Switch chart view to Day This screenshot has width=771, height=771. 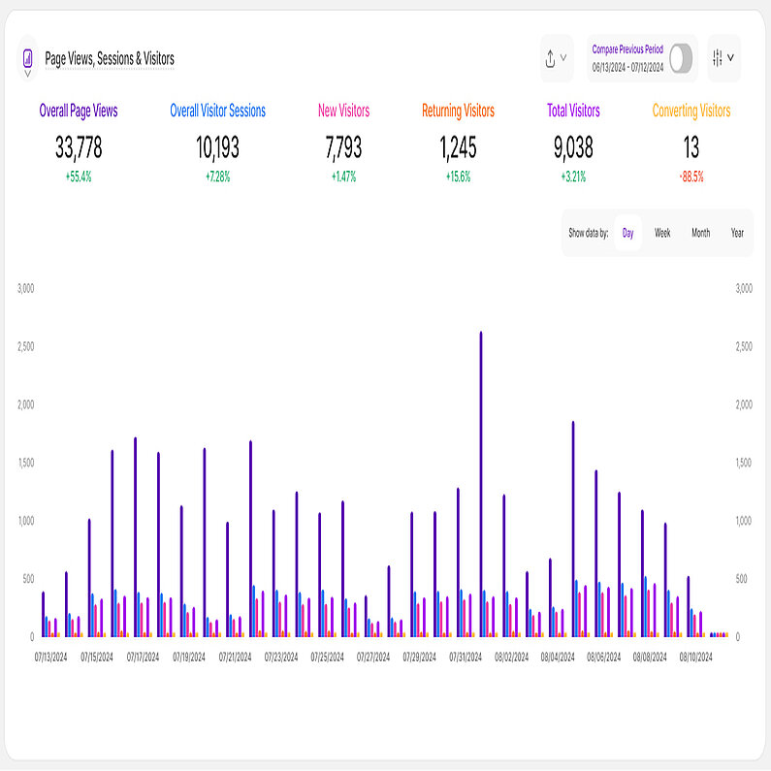tap(627, 233)
